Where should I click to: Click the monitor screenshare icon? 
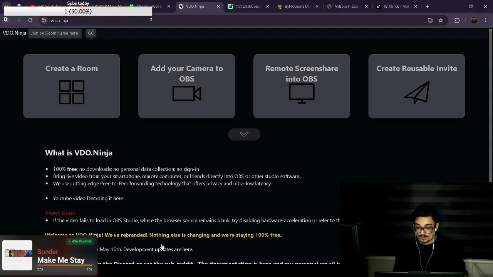302,93
